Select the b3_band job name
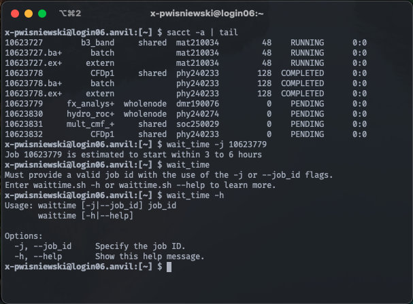This screenshot has width=413, height=304. 98,43
